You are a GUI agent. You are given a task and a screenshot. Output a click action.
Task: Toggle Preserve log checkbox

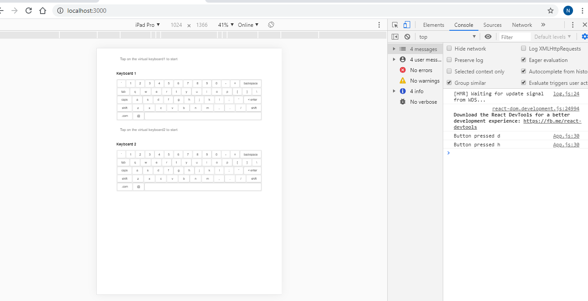click(x=449, y=60)
